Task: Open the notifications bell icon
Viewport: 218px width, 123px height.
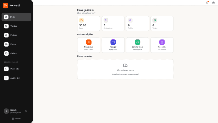Action: pyautogui.click(x=207, y=3)
